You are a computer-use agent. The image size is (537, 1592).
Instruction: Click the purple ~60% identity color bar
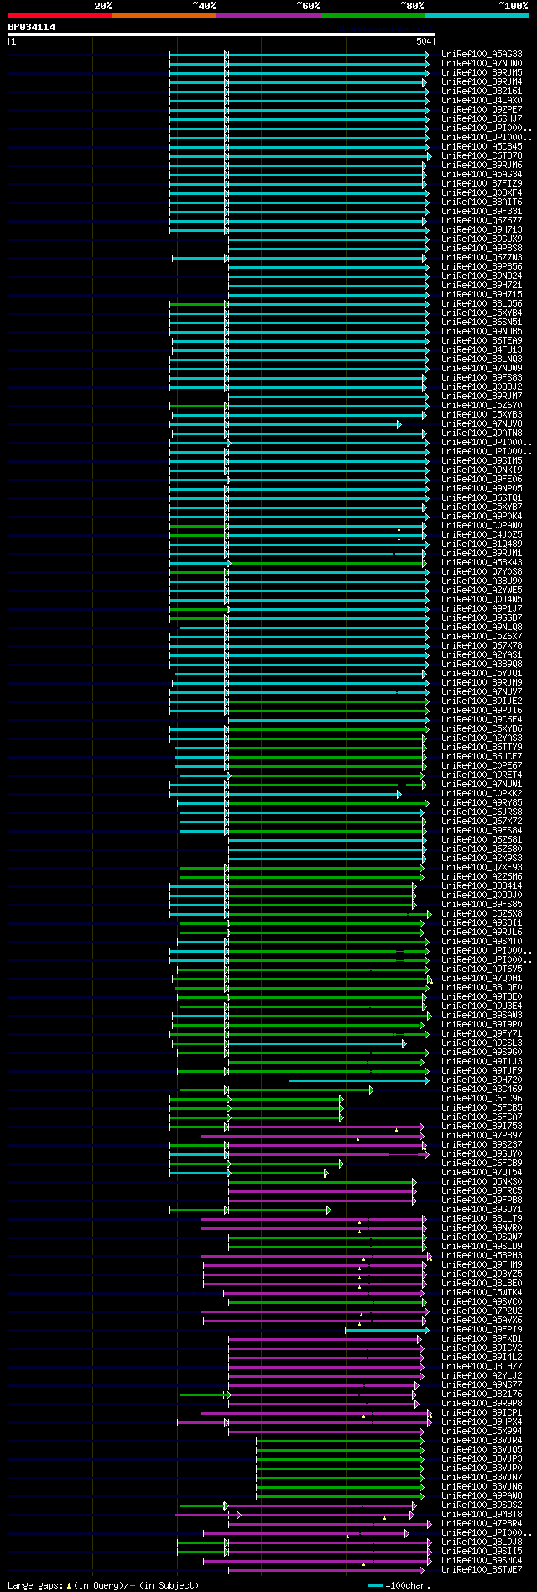268,15
